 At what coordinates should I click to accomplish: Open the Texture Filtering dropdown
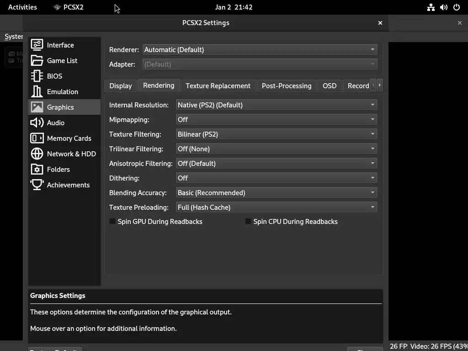[277, 134]
